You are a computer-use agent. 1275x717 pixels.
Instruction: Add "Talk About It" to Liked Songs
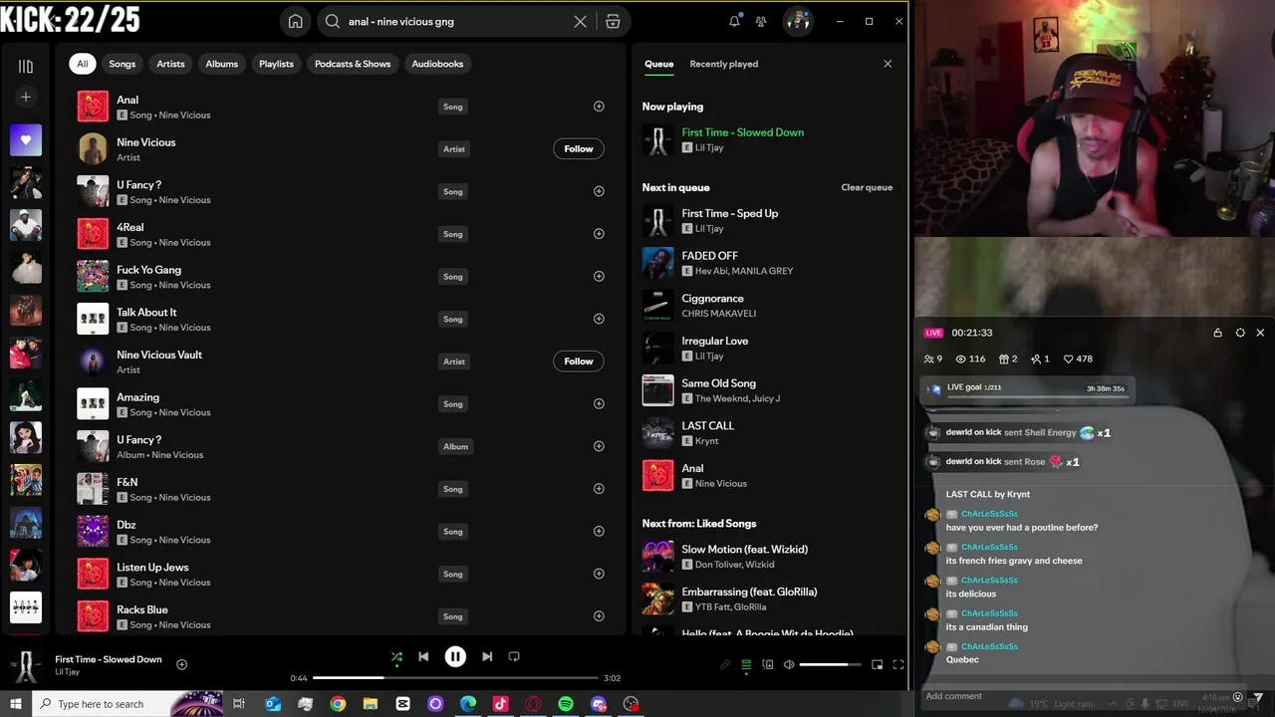point(599,319)
